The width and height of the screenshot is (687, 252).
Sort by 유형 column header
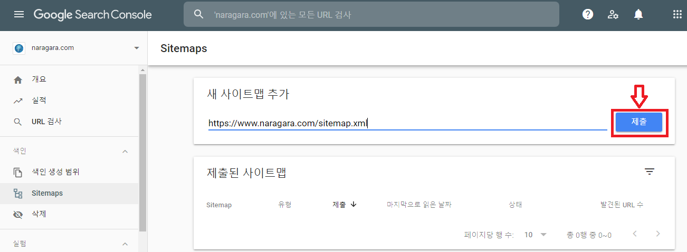[285, 205]
